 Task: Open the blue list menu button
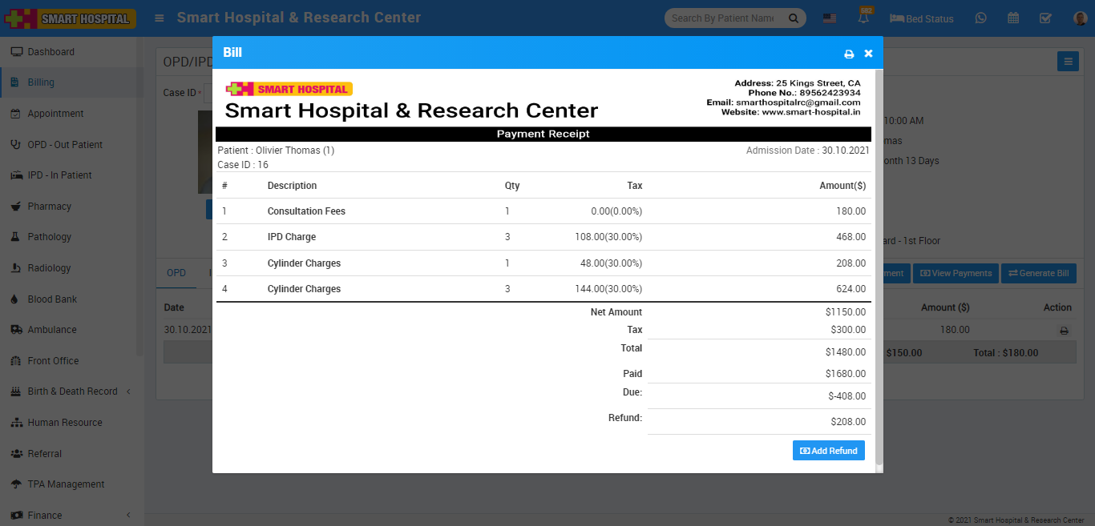pos(1068,61)
